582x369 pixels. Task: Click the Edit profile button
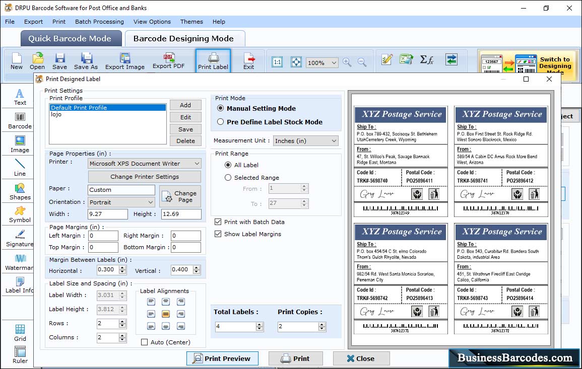coord(185,117)
